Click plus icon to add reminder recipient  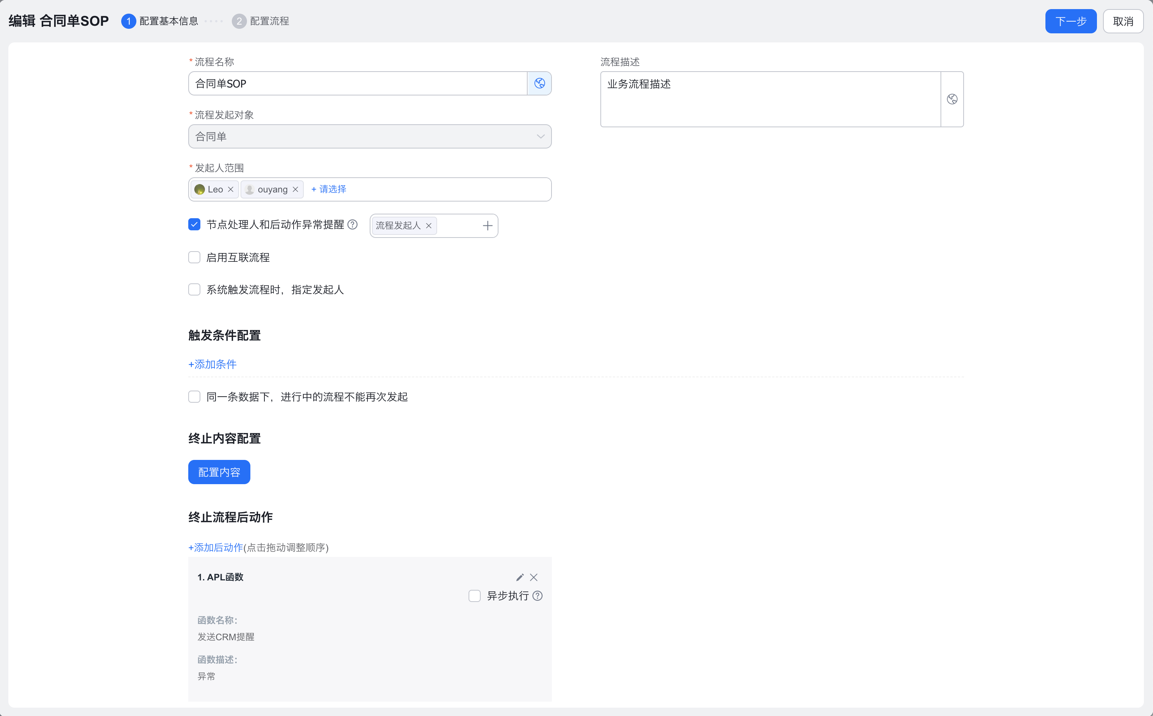[487, 226]
